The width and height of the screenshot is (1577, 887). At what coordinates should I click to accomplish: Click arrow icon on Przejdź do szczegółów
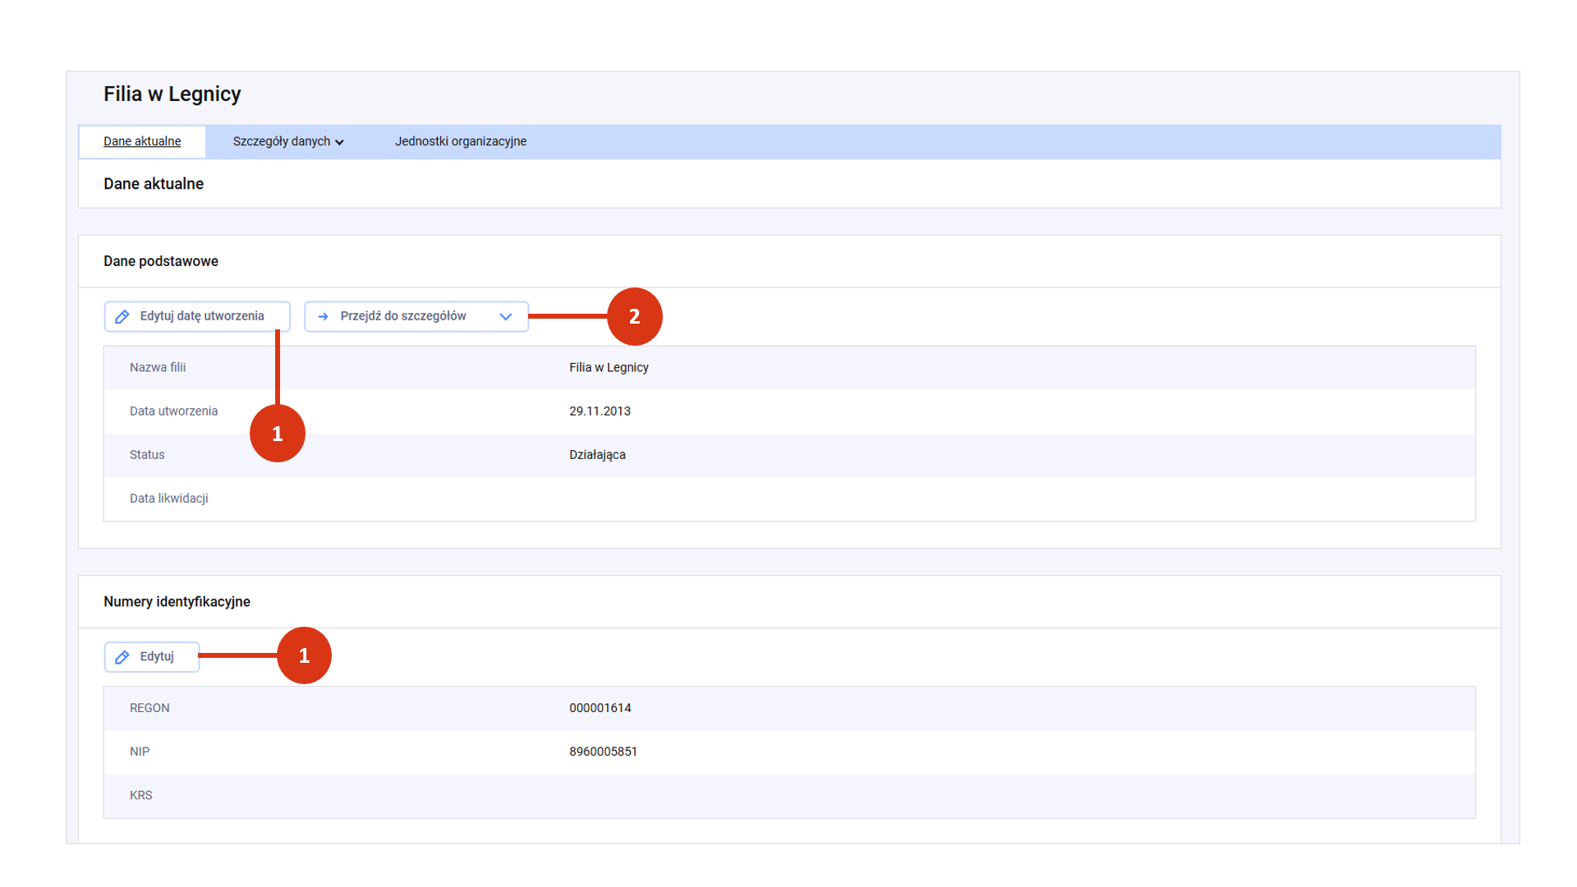click(x=323, y=317)
